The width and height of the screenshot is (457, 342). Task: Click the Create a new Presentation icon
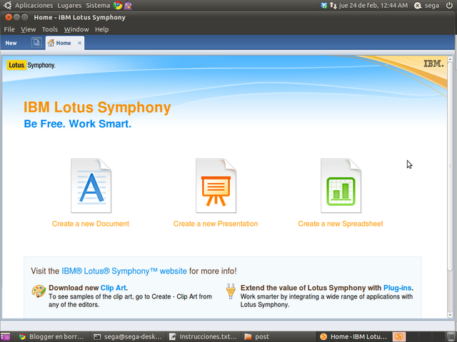tap(216, 185)
